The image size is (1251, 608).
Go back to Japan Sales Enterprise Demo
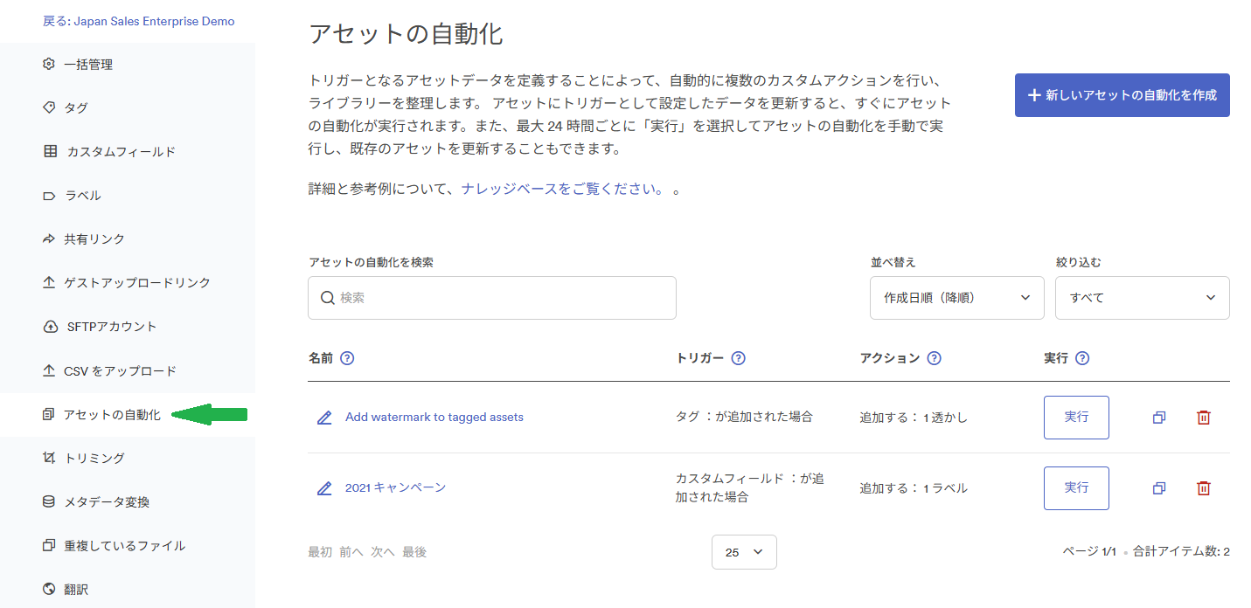click(139, 21)
